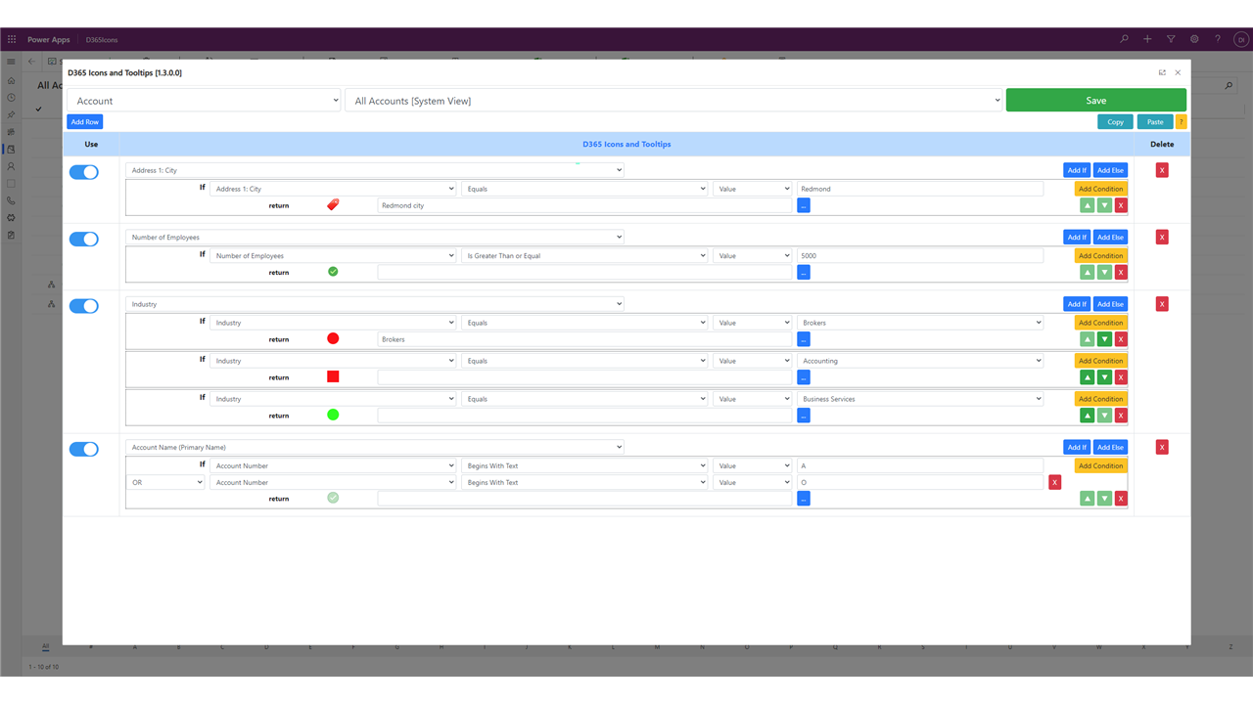
Task: Remove the OR Account Number condition
Action: pos(1054,482)
